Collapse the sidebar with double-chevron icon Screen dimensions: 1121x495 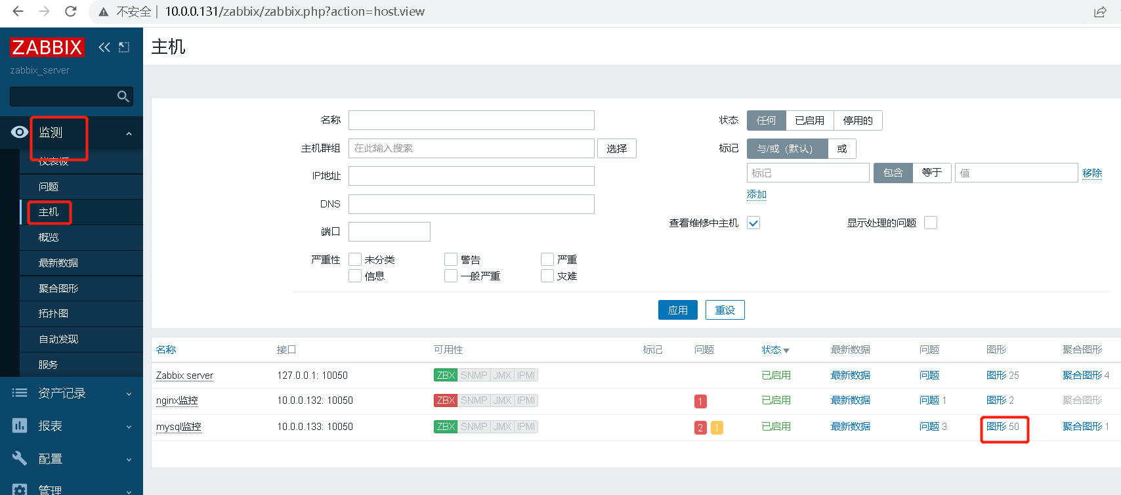[104, 47]
